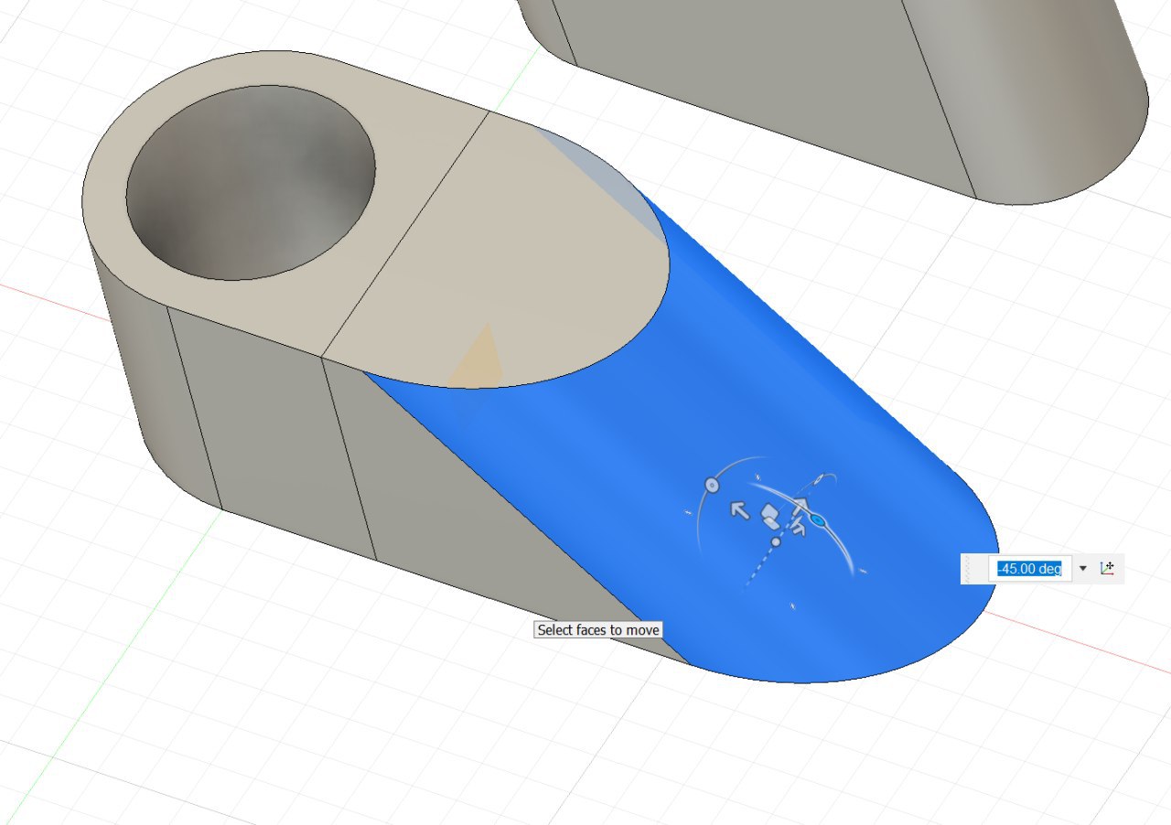Click the small round manipulator origin point

click(x=776, y=541)
